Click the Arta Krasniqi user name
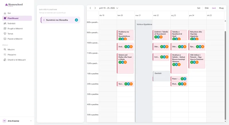Screen dimensions: 229x125 point(13,121)
